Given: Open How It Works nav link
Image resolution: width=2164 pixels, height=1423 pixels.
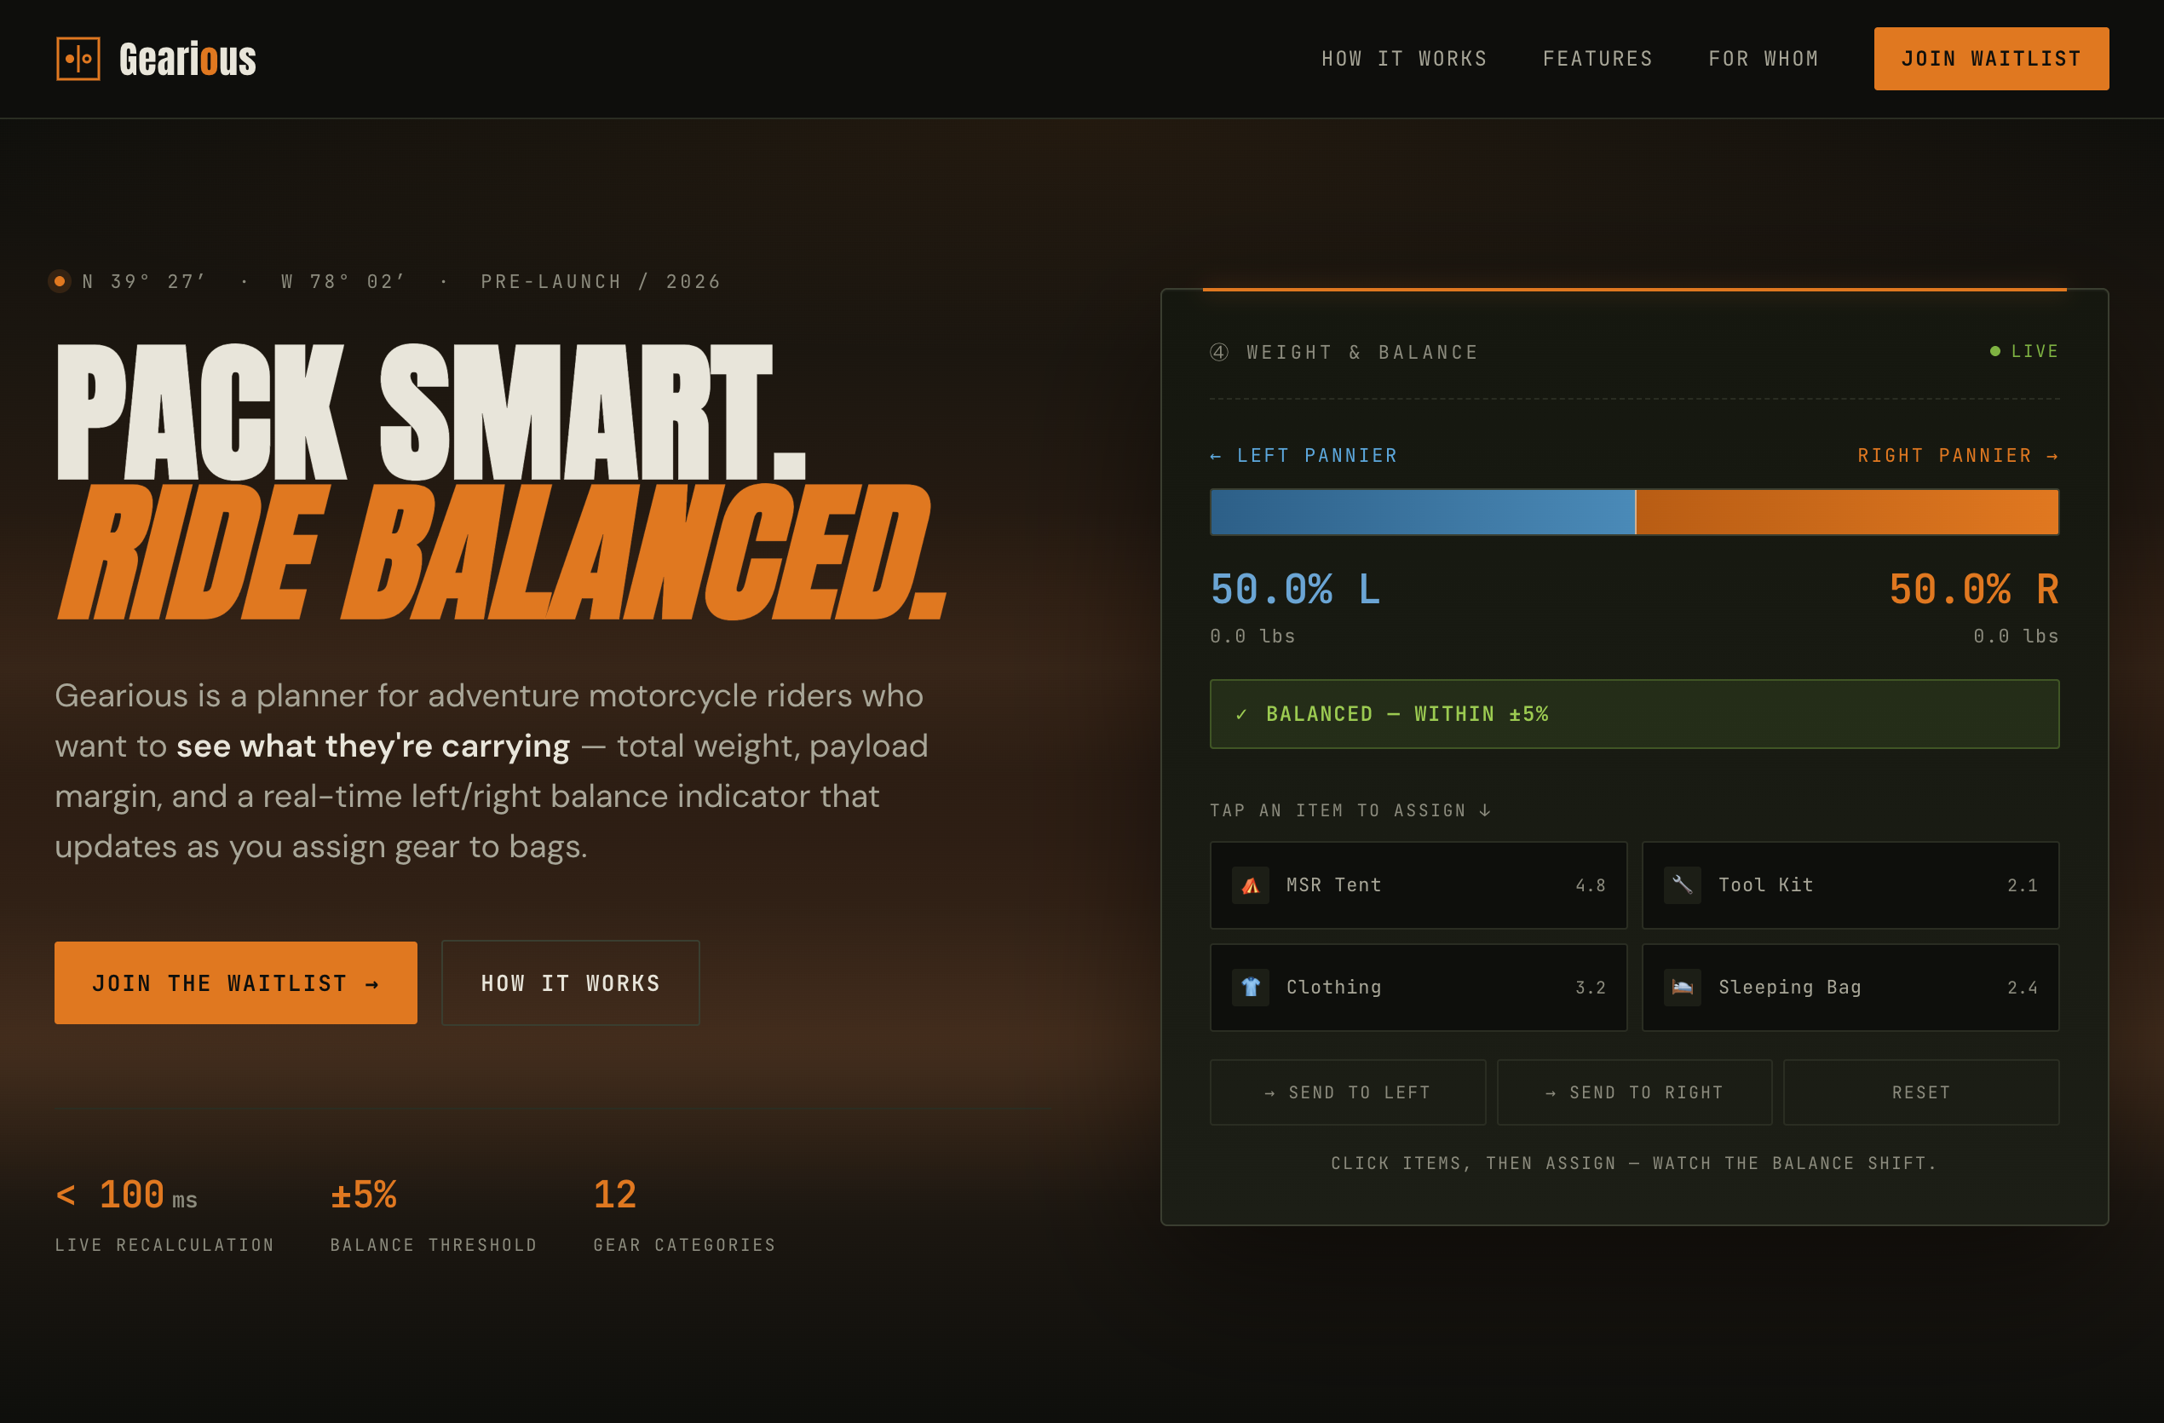Looking at the screenshot, I should point(1404,59).
